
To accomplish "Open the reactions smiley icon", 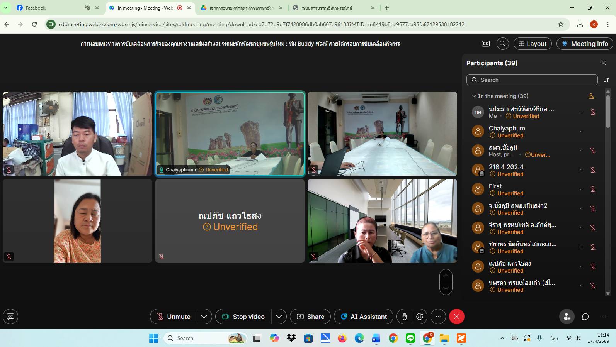I will pos(420,317).
